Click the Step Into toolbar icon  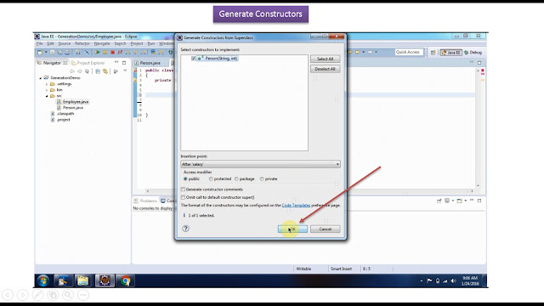[127, 52]
